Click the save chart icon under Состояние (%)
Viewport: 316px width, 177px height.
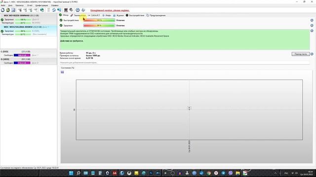tap(62, 72)
